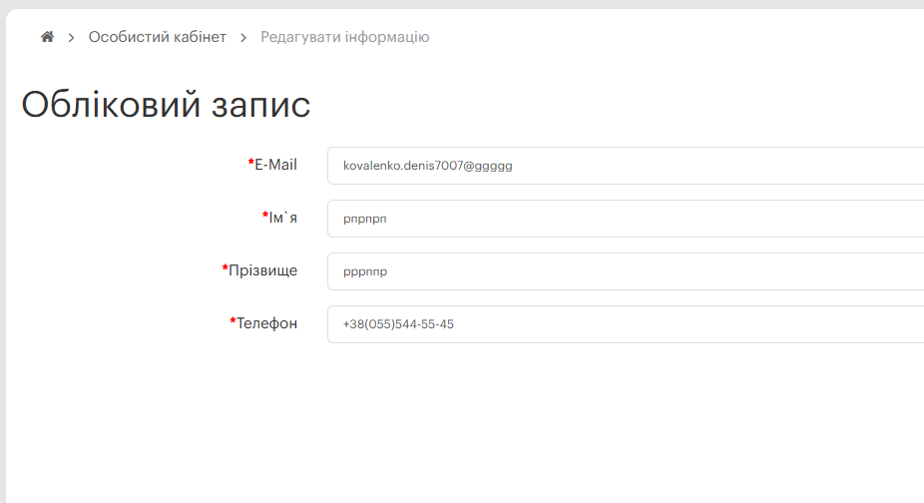
Task: Click the Обліковий запис page heading
Action: (x=166, y=105)
